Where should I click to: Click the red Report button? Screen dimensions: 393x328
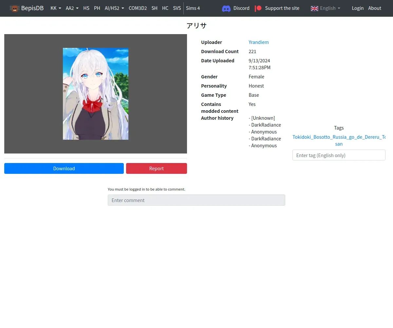[157, 168]
